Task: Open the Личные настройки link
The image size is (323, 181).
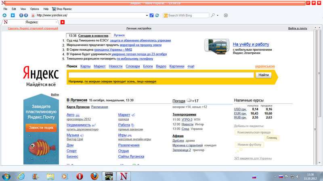Action: (x=138, y=28)
